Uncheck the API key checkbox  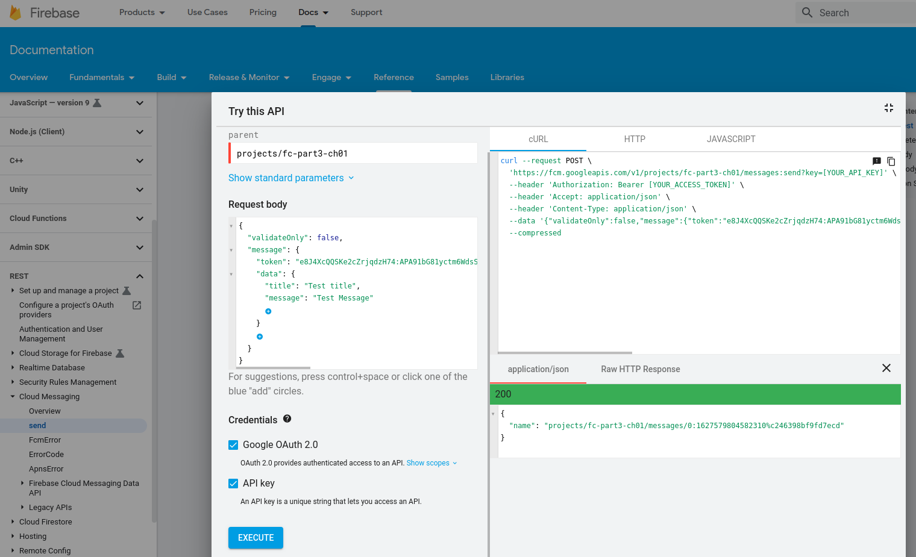(233, 484)
